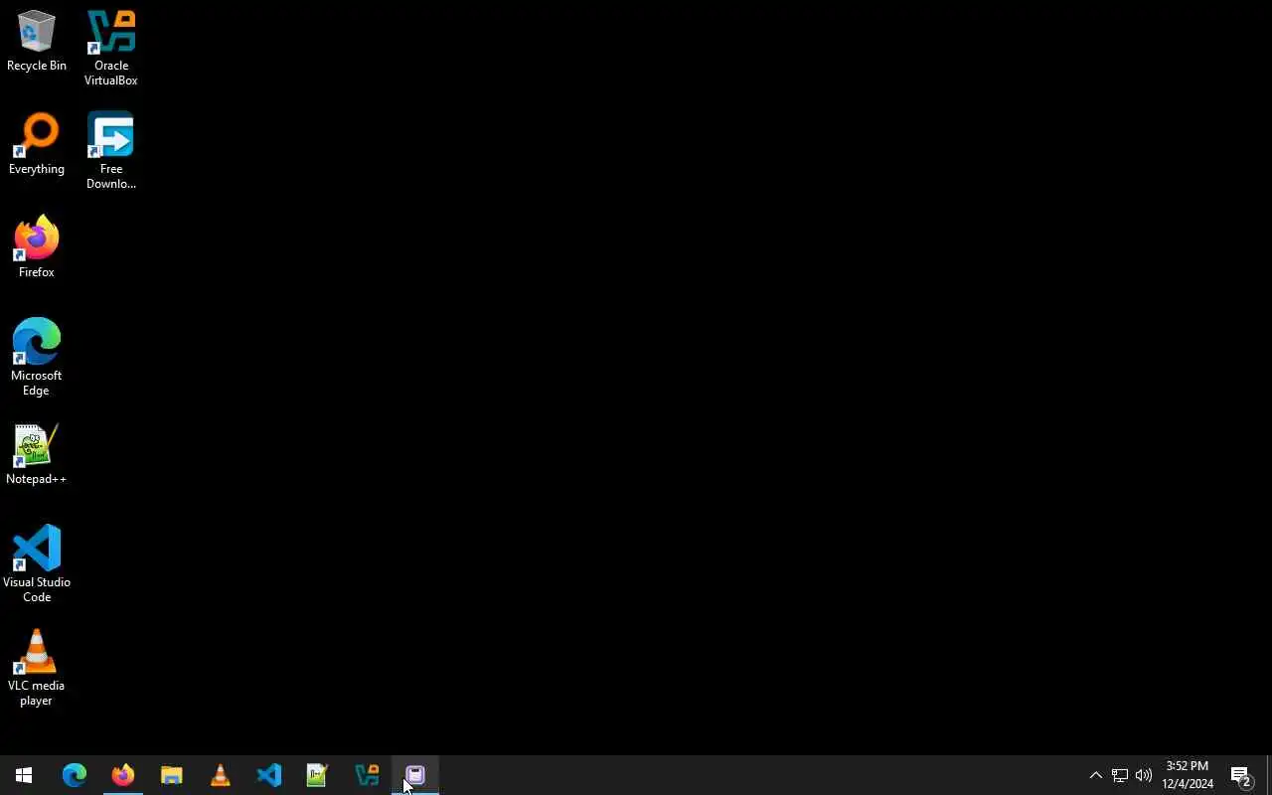Launch VLC from the taskbar
1272x795 pixels.
point(221,775)
